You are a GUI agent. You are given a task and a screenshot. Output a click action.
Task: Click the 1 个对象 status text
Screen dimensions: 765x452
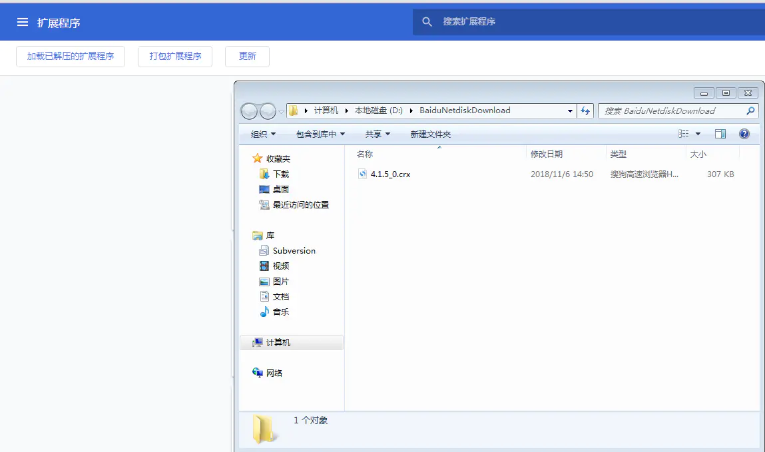[311, 420]
